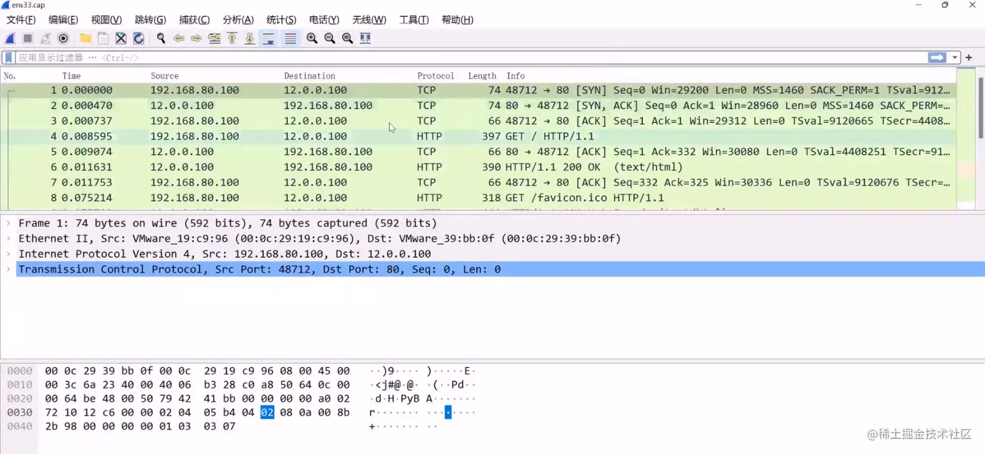This screenshot has height=454, width=985.
Task: Restart the current capture
Action: tap(46, 39)
